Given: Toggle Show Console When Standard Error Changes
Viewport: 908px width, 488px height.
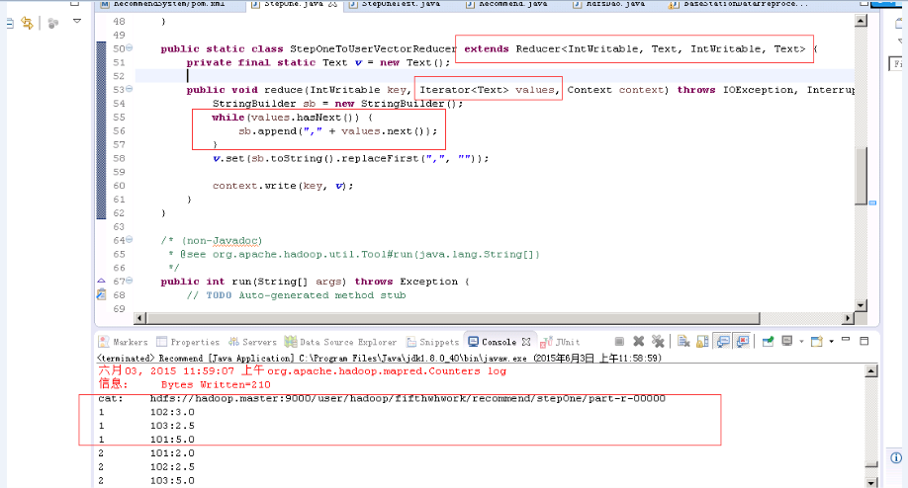Looking at the screenshot, I should click(743, 342).
